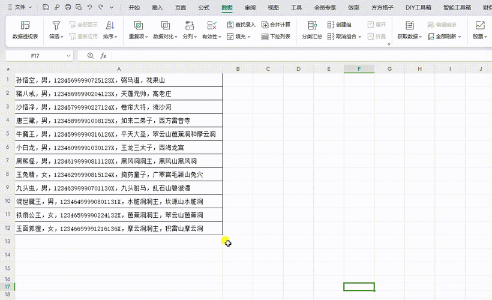Select the cell starting with 唐三藏
Screen dimensions: 492x300
(x=119, y=121)
